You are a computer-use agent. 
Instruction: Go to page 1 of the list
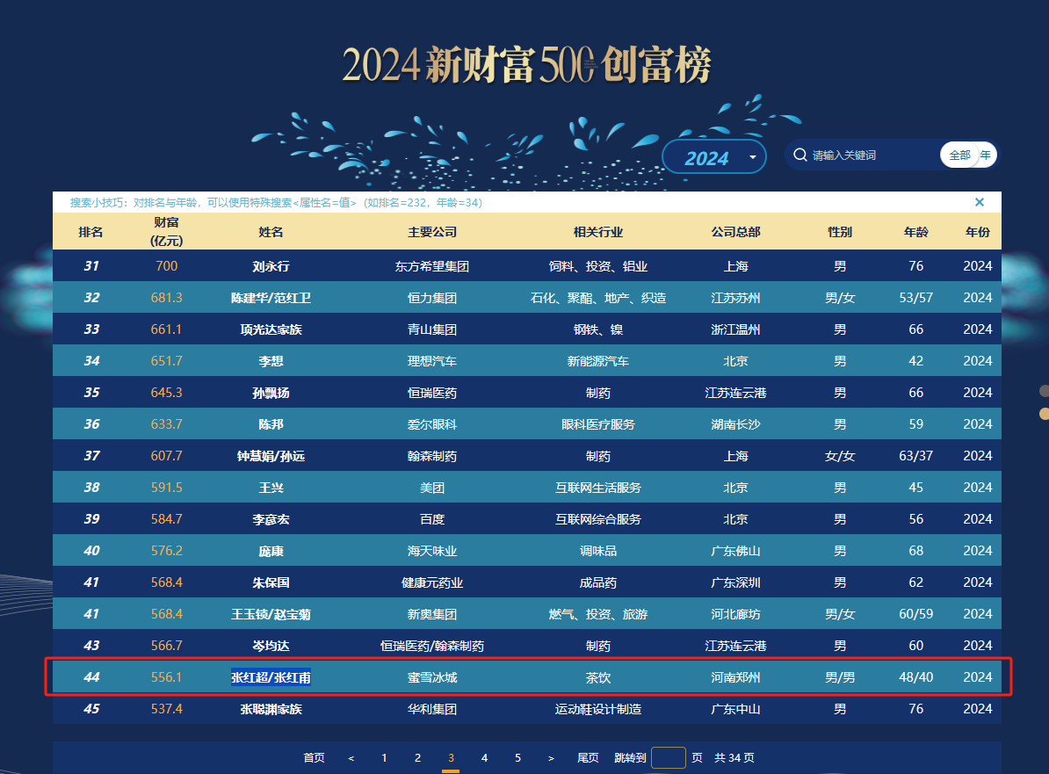[x=384, y=758]
